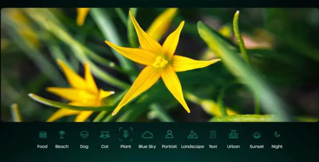The width and height of the screenshot is (319, 162).
Task: Pick the Landscape mountains icon
Action: coord(193,134)
